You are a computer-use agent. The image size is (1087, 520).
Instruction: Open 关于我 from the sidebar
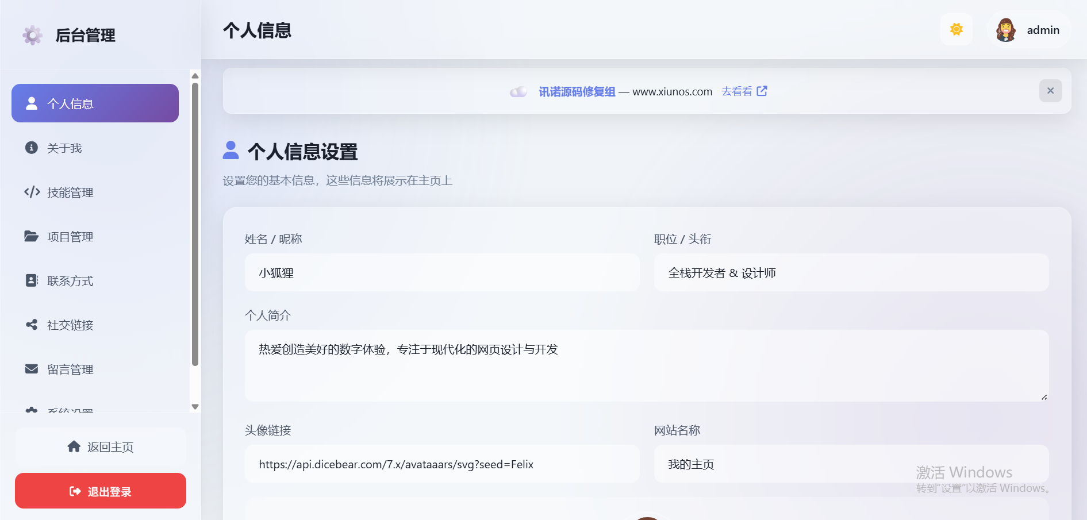pyautogui.click(x=64, y=148)
